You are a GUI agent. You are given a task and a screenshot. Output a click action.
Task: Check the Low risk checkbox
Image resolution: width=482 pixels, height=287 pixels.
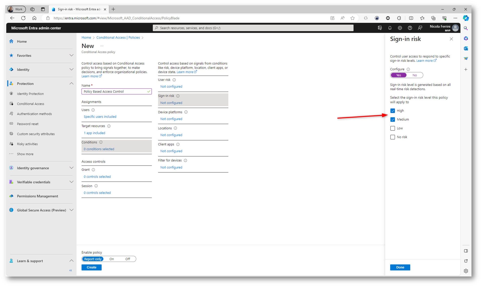point(393,128)
